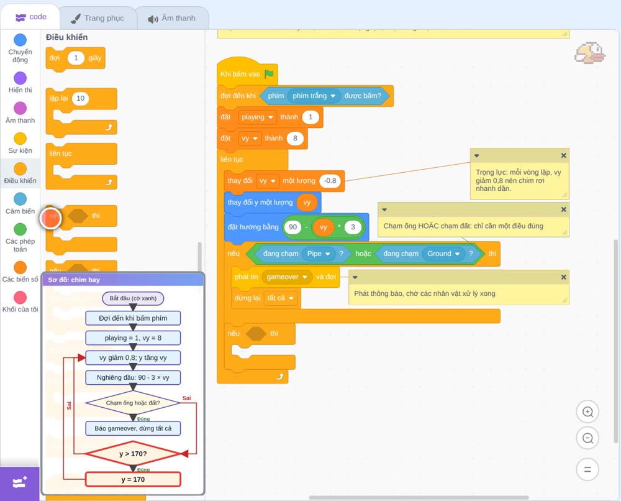
Task: Reset the workspace zoom level
Action: 587,470
